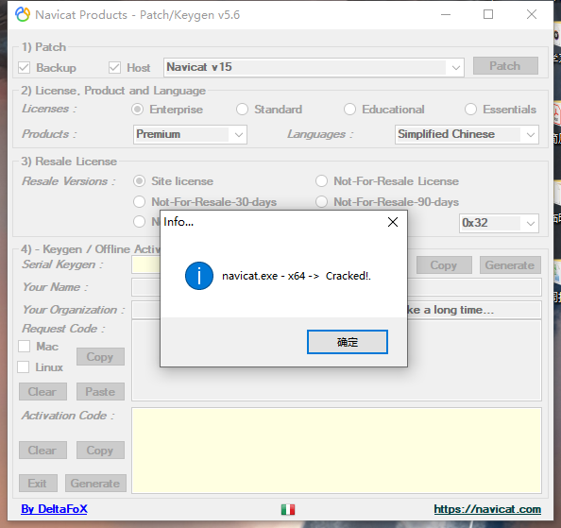The width and height of the screenshot is (561, 528).
Task: Open the By DeltaFoX link
Action: click(x=54, y=509)
